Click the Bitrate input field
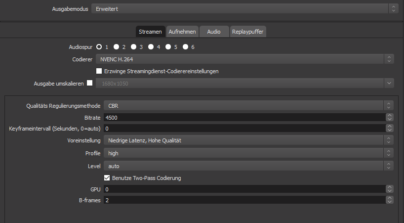This screenshot has height=223, width=404. [242, 117]
